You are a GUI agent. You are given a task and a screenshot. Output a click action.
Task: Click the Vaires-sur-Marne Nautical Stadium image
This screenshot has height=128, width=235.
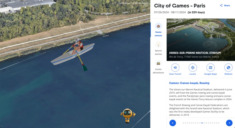[201, 40]
